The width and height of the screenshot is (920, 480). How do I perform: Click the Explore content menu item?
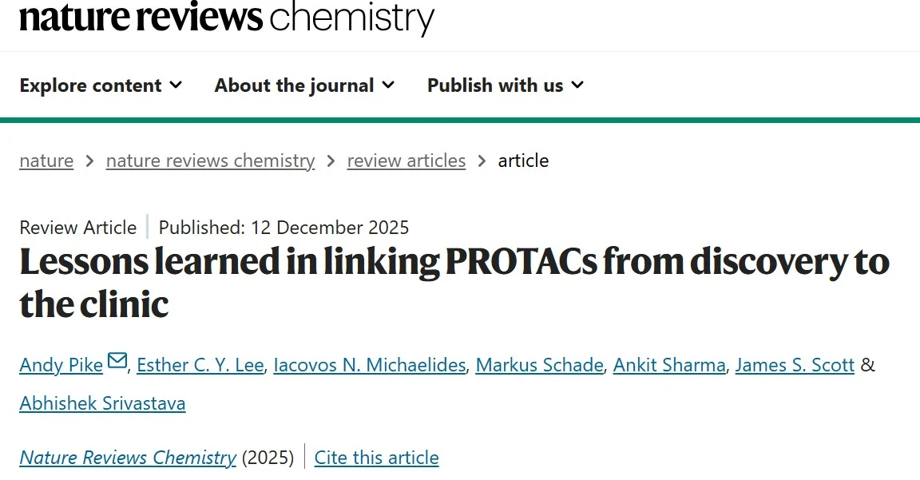point(90,85)
